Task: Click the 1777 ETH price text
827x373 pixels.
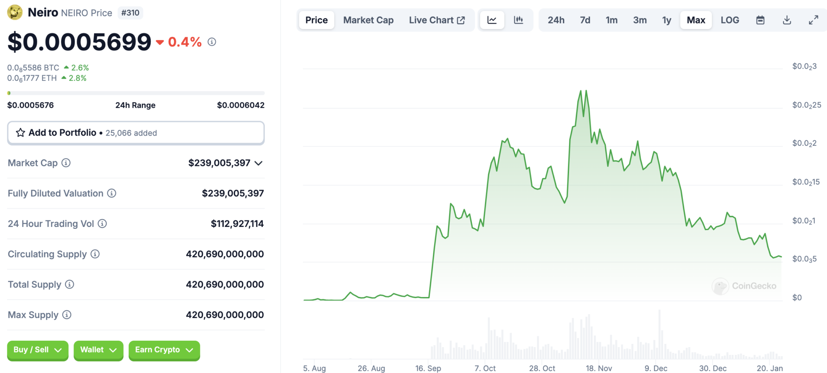Action: pos(32,78)
